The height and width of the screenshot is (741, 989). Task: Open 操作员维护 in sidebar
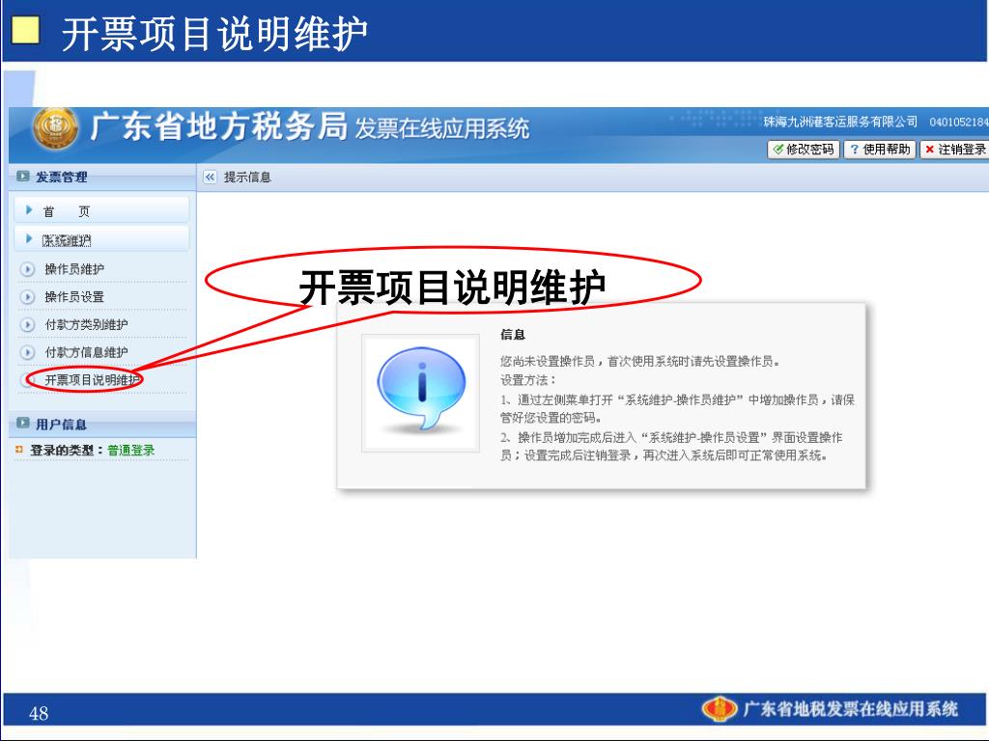click(74, 269)
